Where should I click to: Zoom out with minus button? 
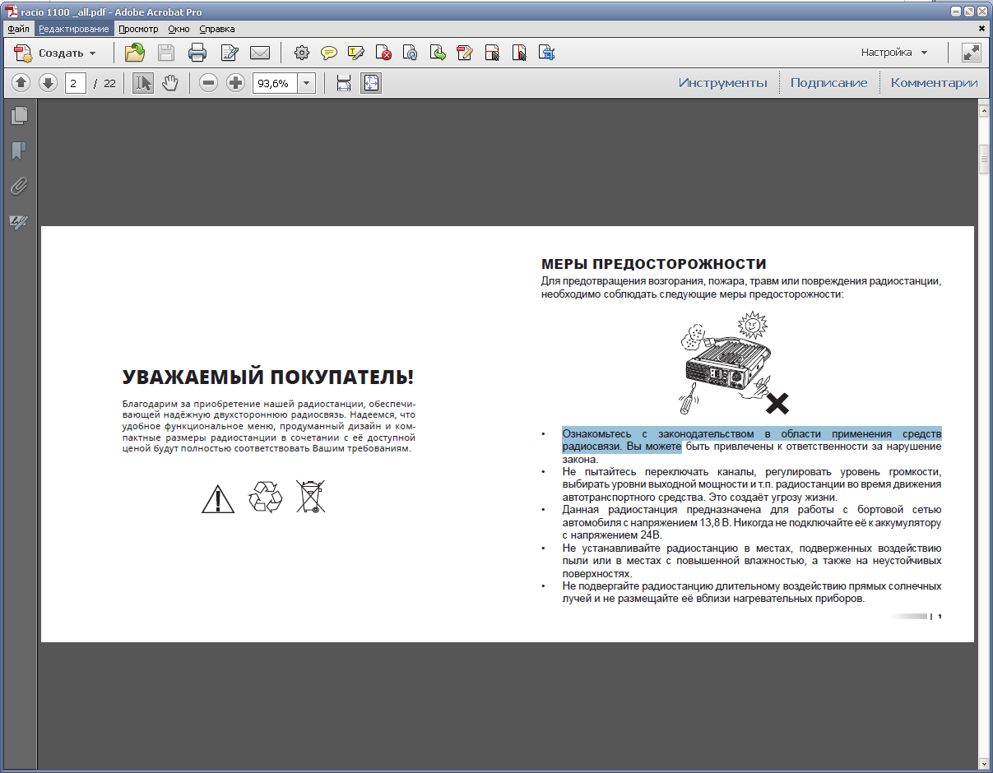tap(209, 83)
